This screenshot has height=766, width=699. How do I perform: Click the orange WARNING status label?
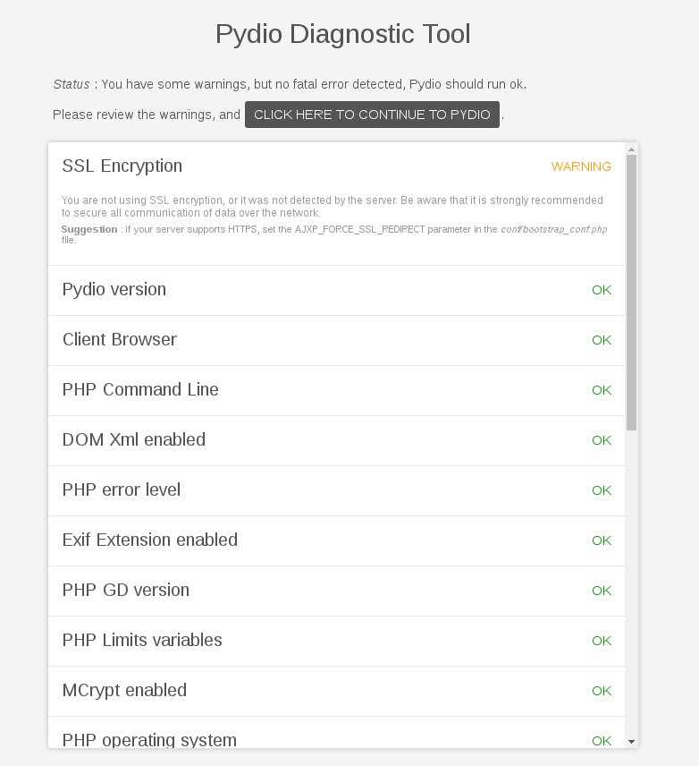pos(581,166)
